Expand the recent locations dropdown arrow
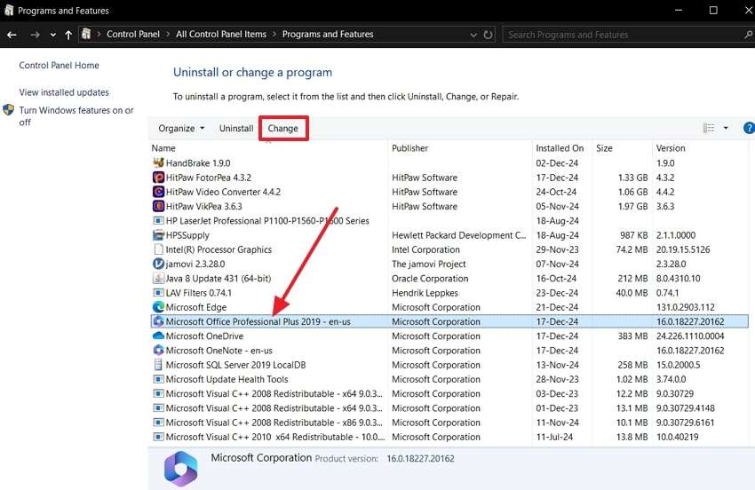The height and width of the screenshot is (490, 755). pos(53,35)
